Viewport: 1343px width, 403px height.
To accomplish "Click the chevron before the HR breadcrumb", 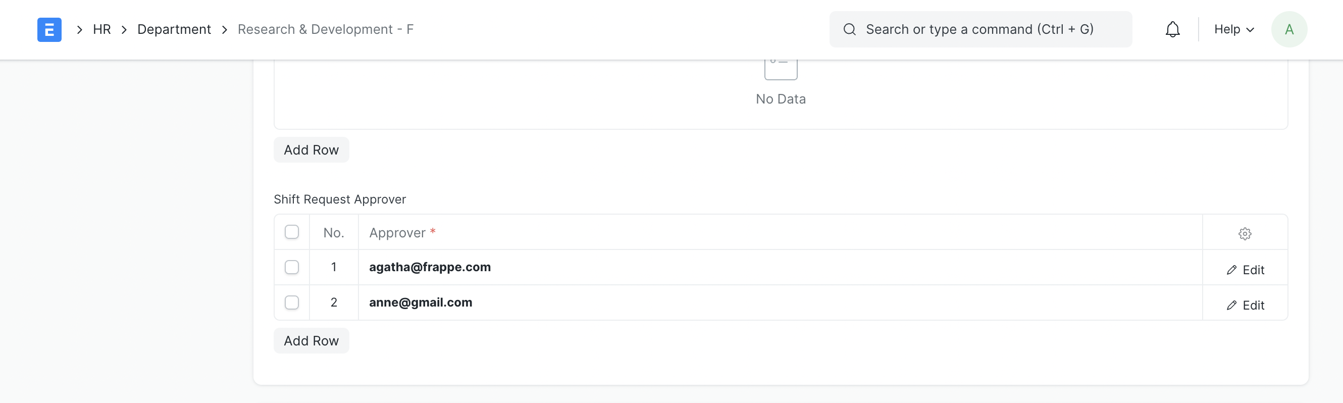I will tap(80, 30).
